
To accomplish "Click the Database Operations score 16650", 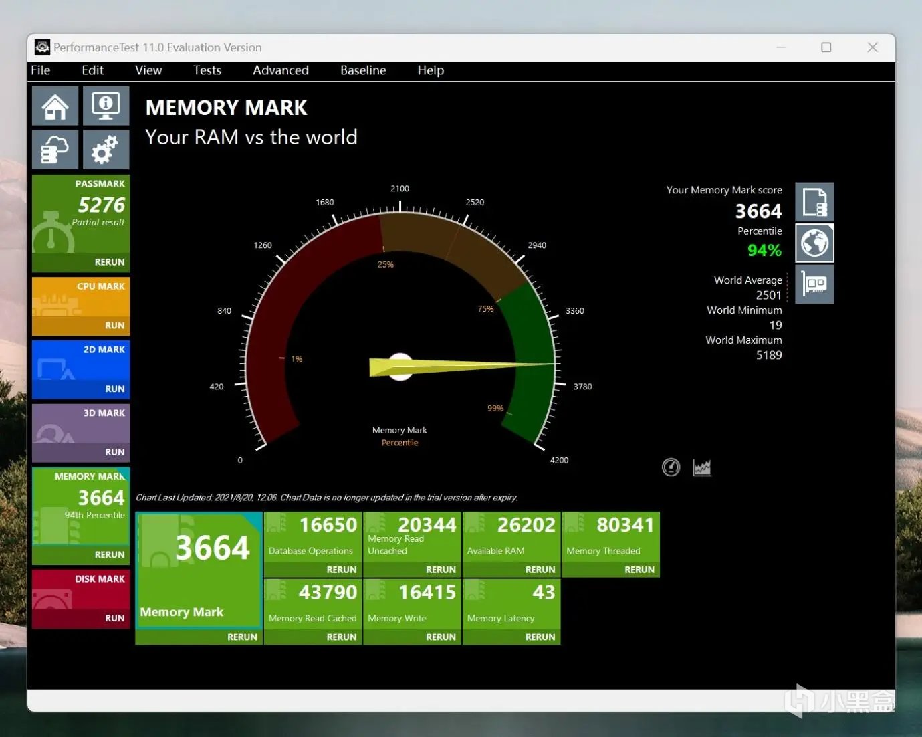I will (x=328, y=525).
